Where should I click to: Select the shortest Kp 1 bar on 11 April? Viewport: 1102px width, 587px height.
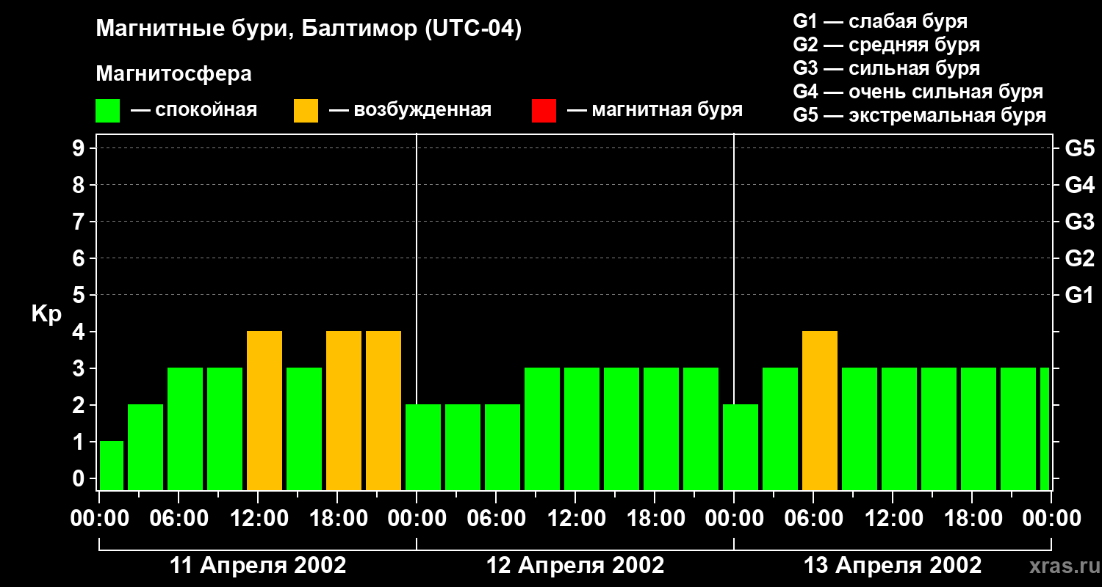pos(112,465)
